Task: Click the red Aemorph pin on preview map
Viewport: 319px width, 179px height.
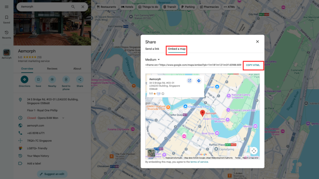Action: (x=202, y=113)
